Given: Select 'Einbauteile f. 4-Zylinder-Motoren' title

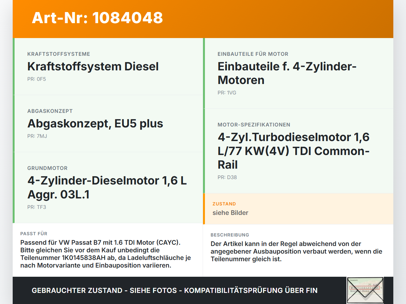Looking at the screenshot, I should 287,73.
